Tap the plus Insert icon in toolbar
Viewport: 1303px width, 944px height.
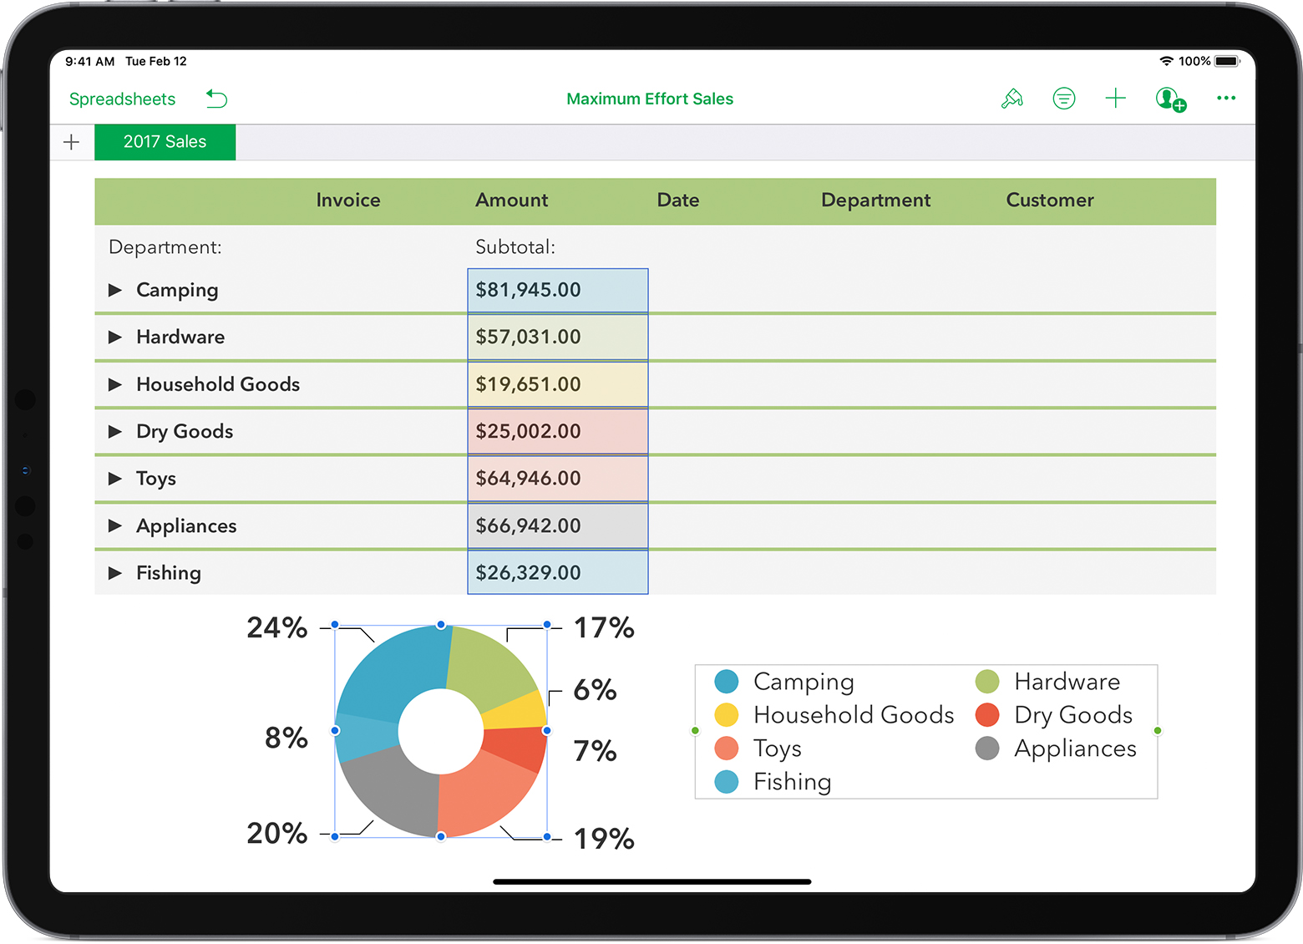(1115, 99)
